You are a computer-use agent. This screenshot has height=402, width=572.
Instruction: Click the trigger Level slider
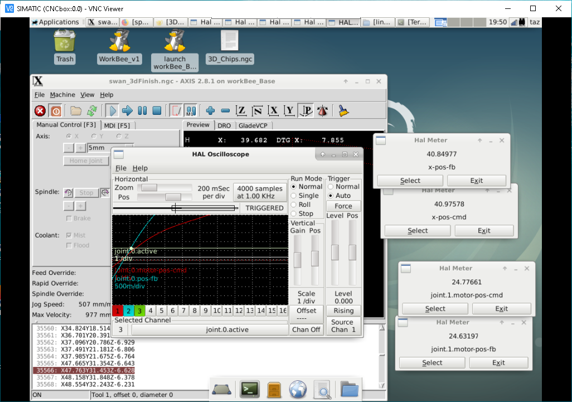pyautogui.click(x=335, y=253)
